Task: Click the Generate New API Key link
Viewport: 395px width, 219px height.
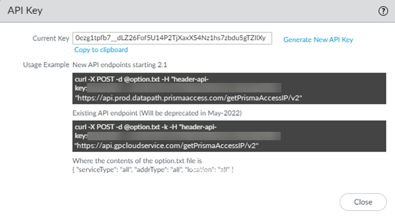Action: (x=318, y=39)
